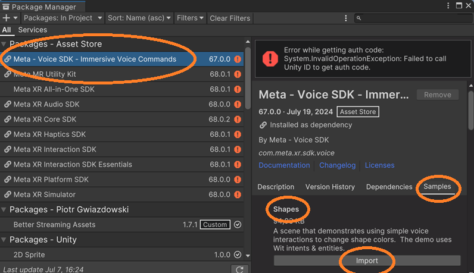Click warning icon on Meta XR Haptics SDK row
Screen dimensions: 474x273
238,134
